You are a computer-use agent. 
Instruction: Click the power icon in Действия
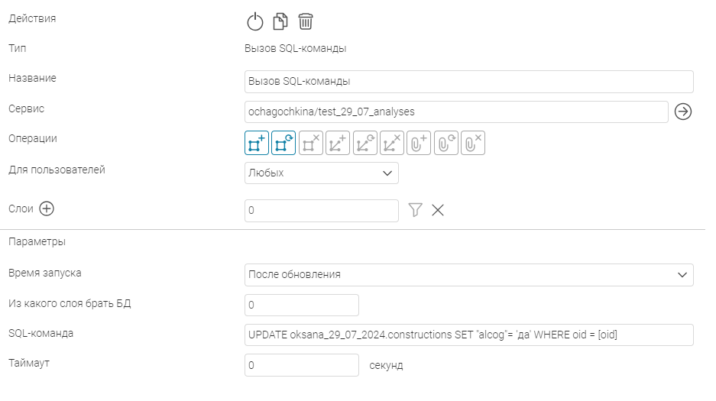pos(254,21)
